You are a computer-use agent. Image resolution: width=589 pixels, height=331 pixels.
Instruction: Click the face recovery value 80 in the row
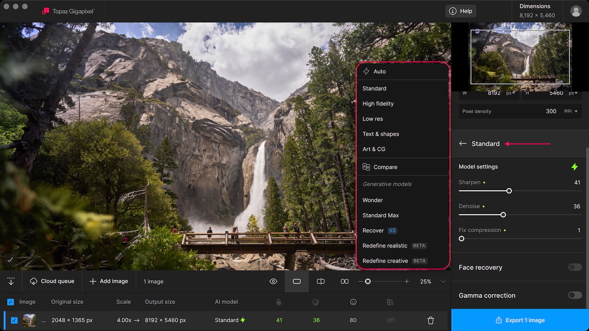353,320
